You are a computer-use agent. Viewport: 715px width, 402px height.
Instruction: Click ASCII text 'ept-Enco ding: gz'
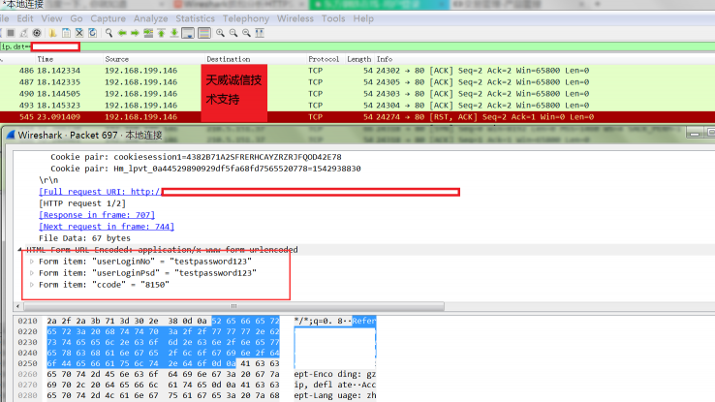(334, 374)
